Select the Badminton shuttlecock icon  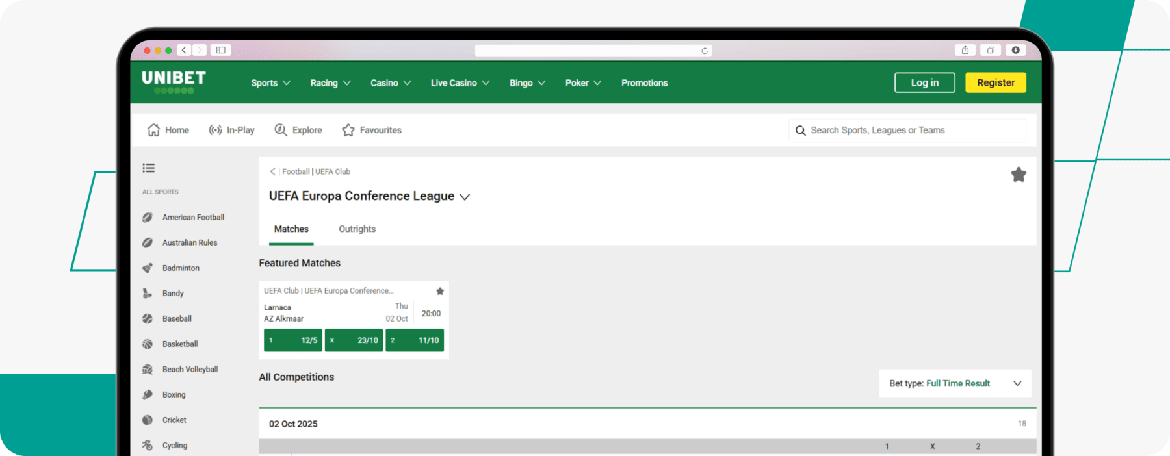pos(148,268)
